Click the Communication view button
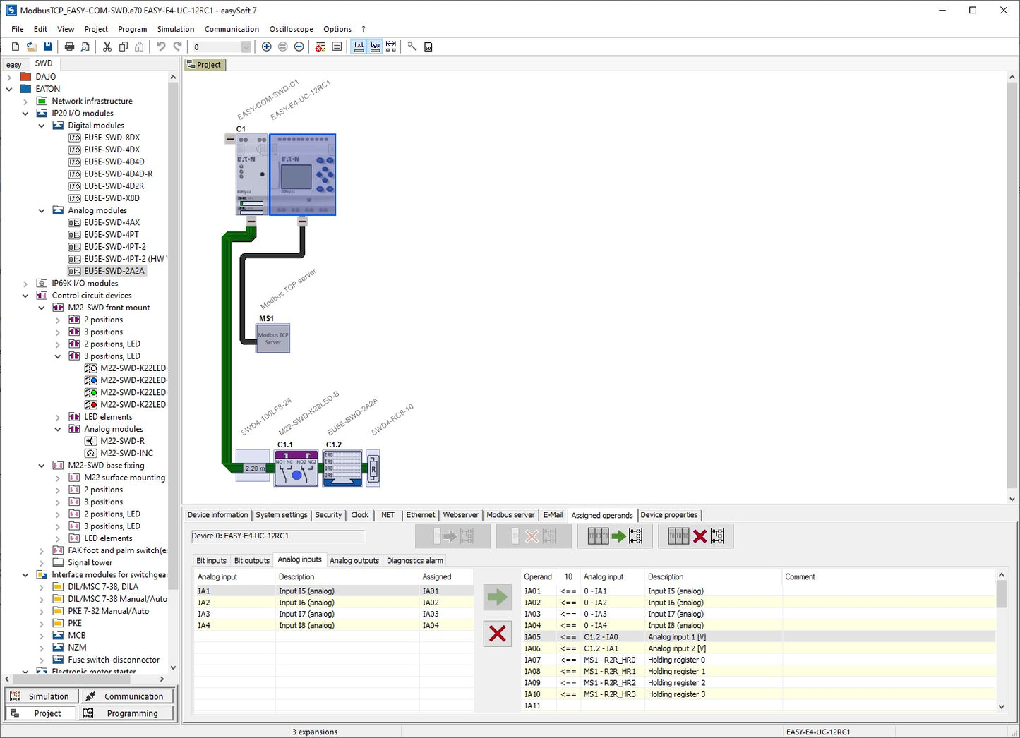Viewport: 1020px width, 738px height. point(126,696)
